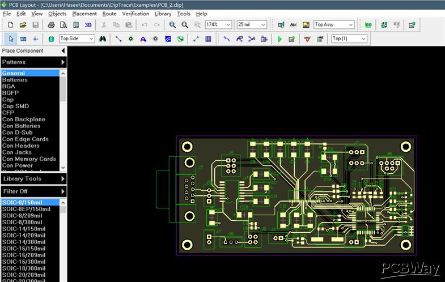
Task: Expand the Patterns panel arrow
Action: [63, 62]
